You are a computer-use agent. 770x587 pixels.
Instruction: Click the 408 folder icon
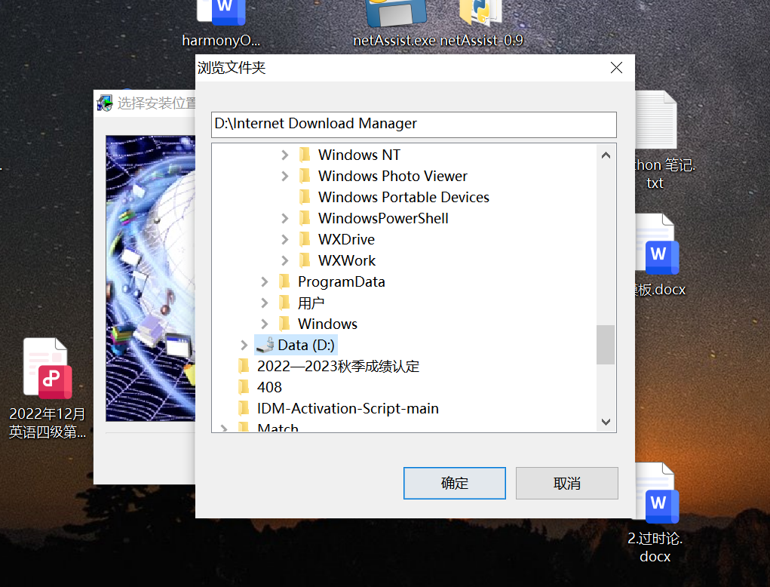click(244, 388)
